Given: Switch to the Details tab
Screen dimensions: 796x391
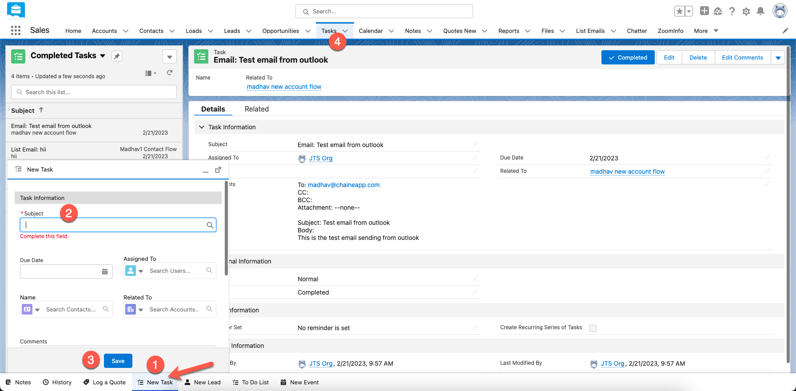Looking at the screenshot, I should [213, 109].
